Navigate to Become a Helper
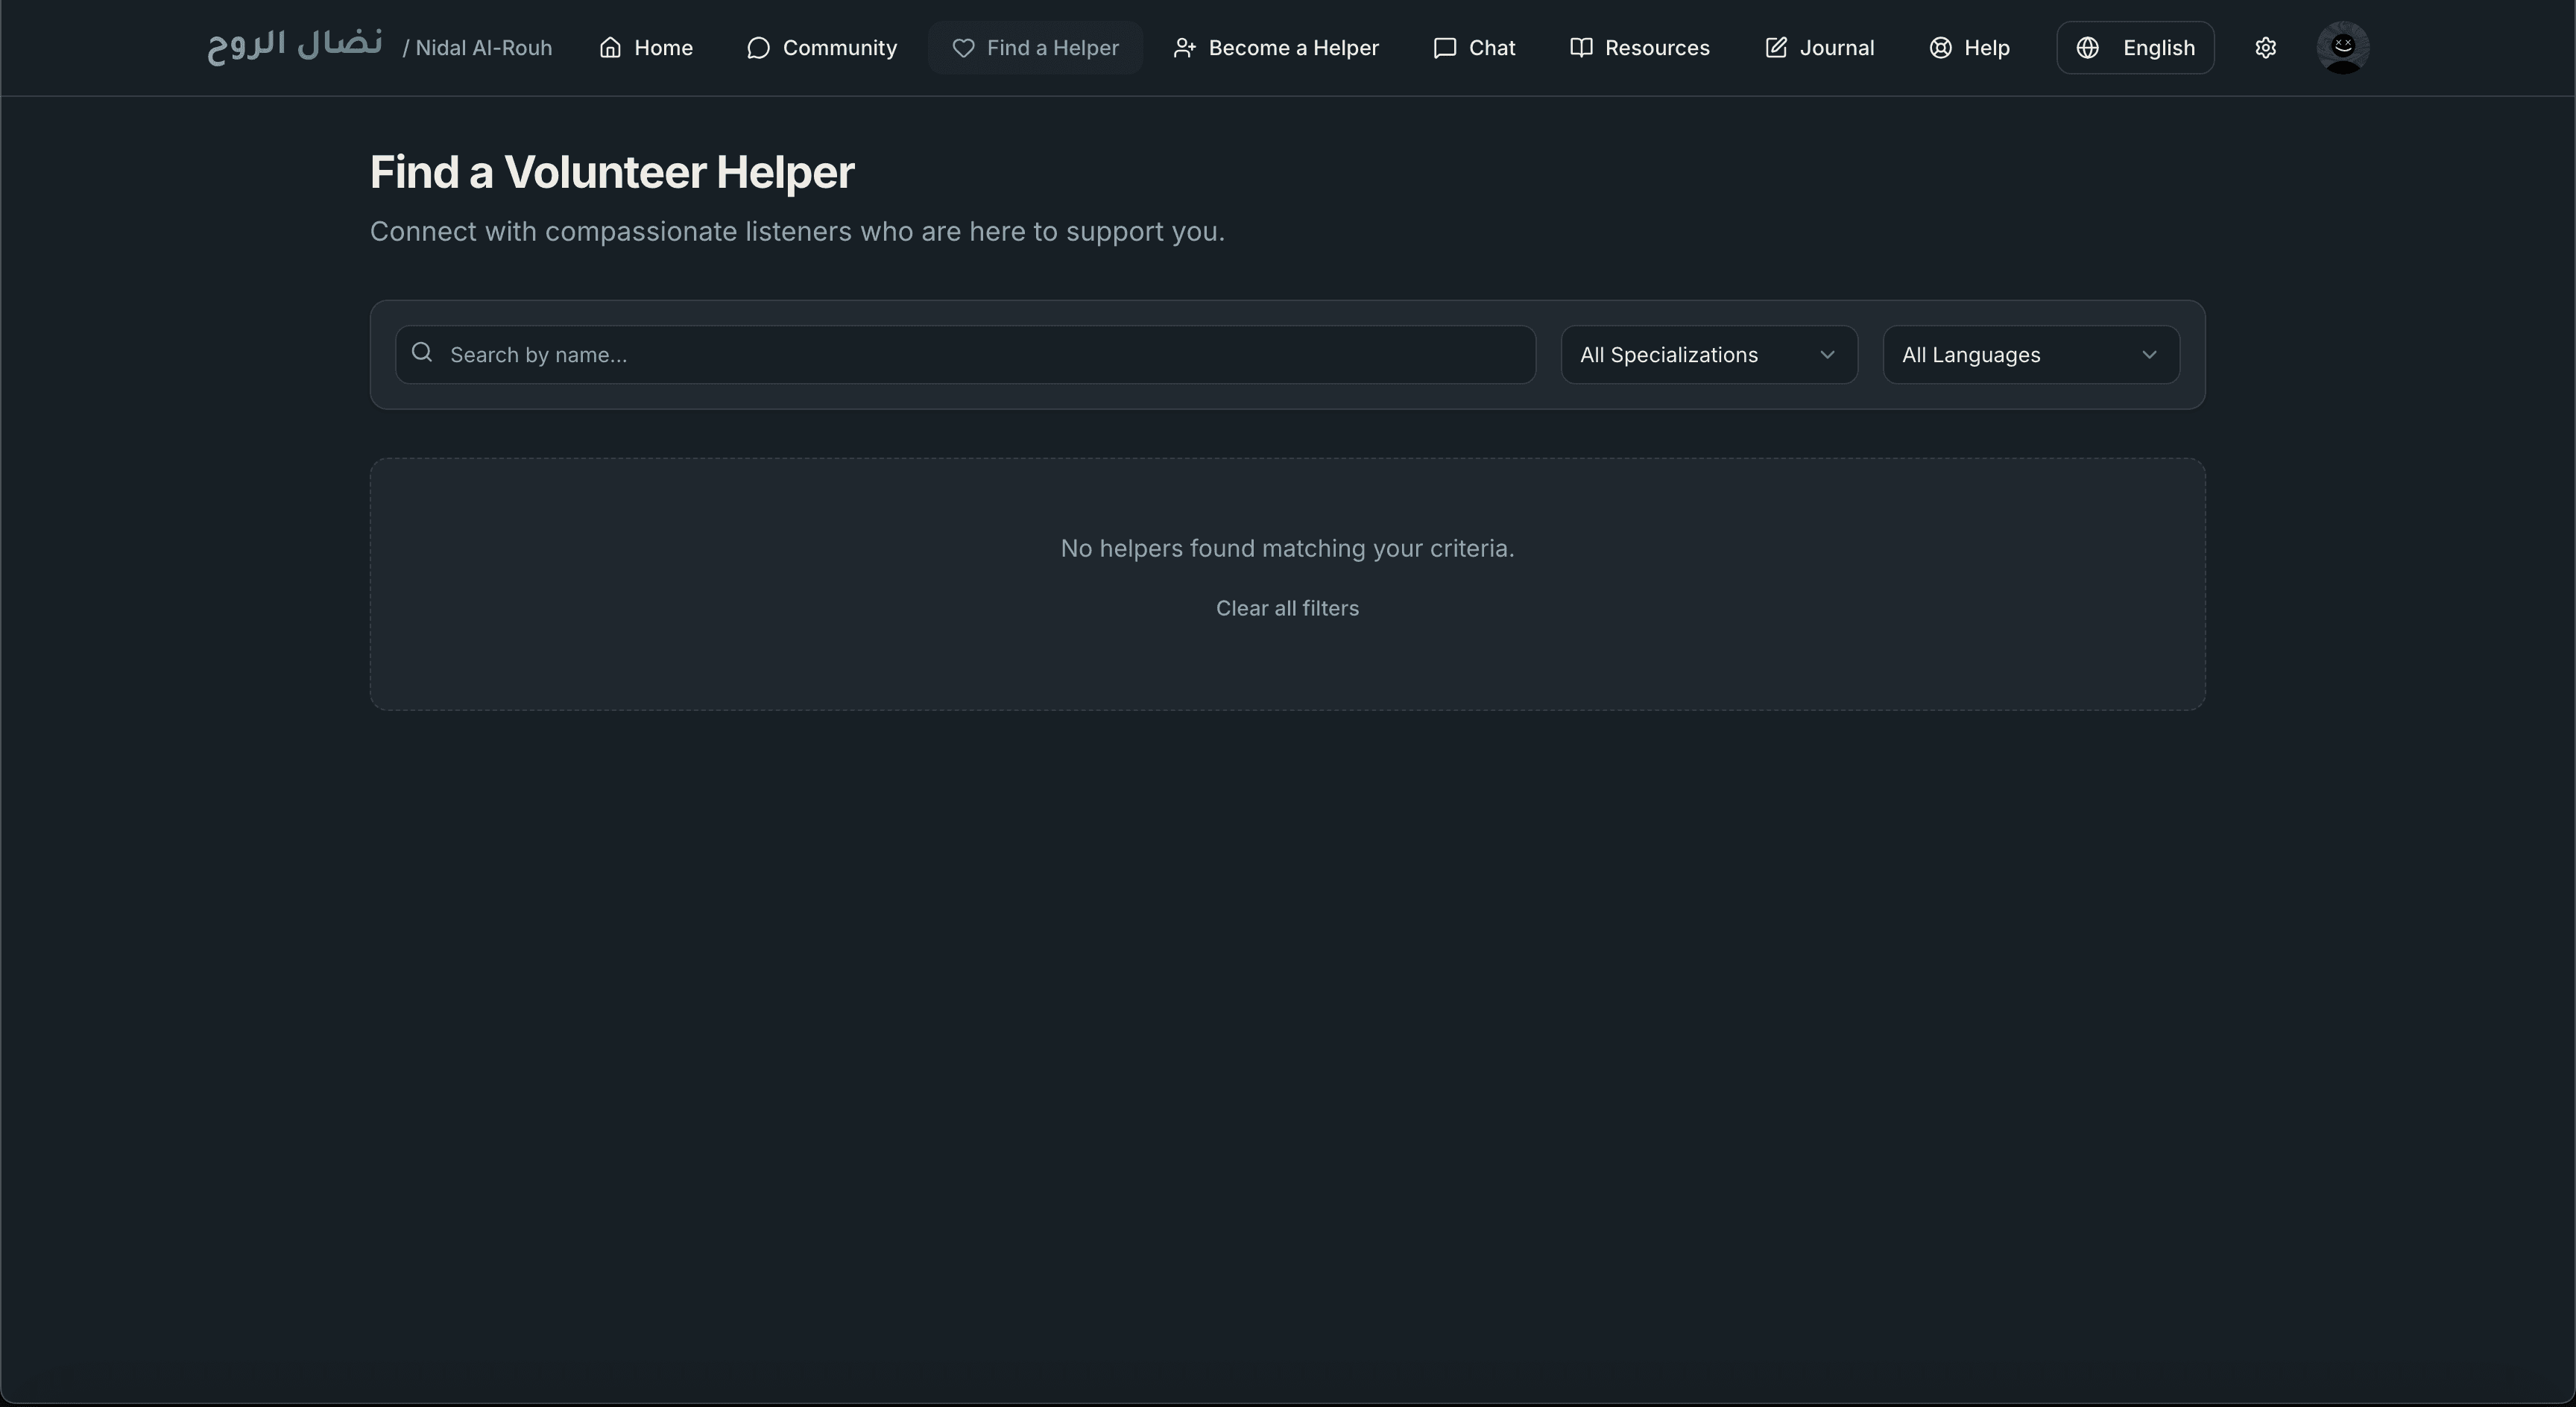Screen dimensions: 2576x1407 tap(1276, 48)
